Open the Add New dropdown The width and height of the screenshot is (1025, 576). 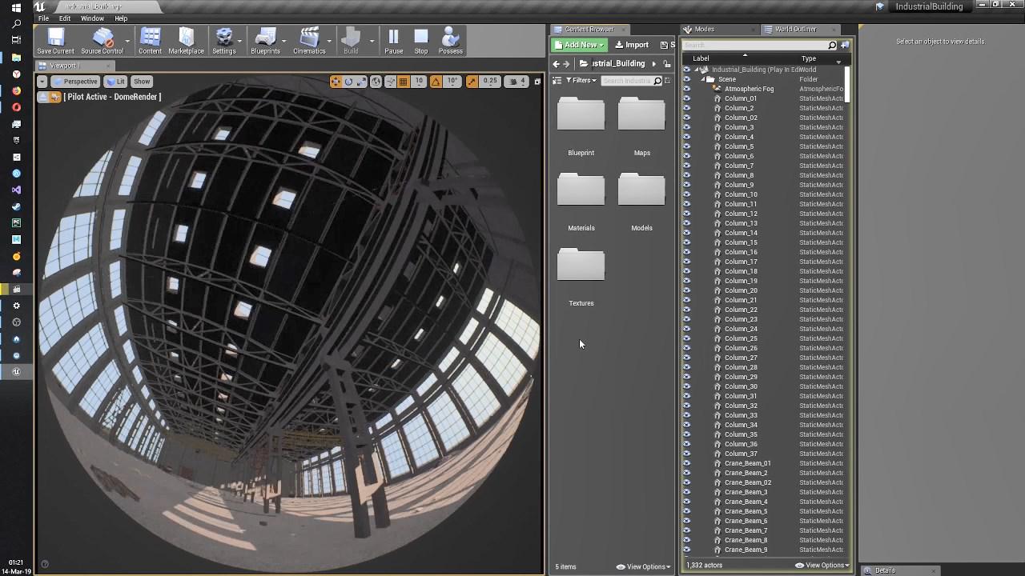pos(579,45)
